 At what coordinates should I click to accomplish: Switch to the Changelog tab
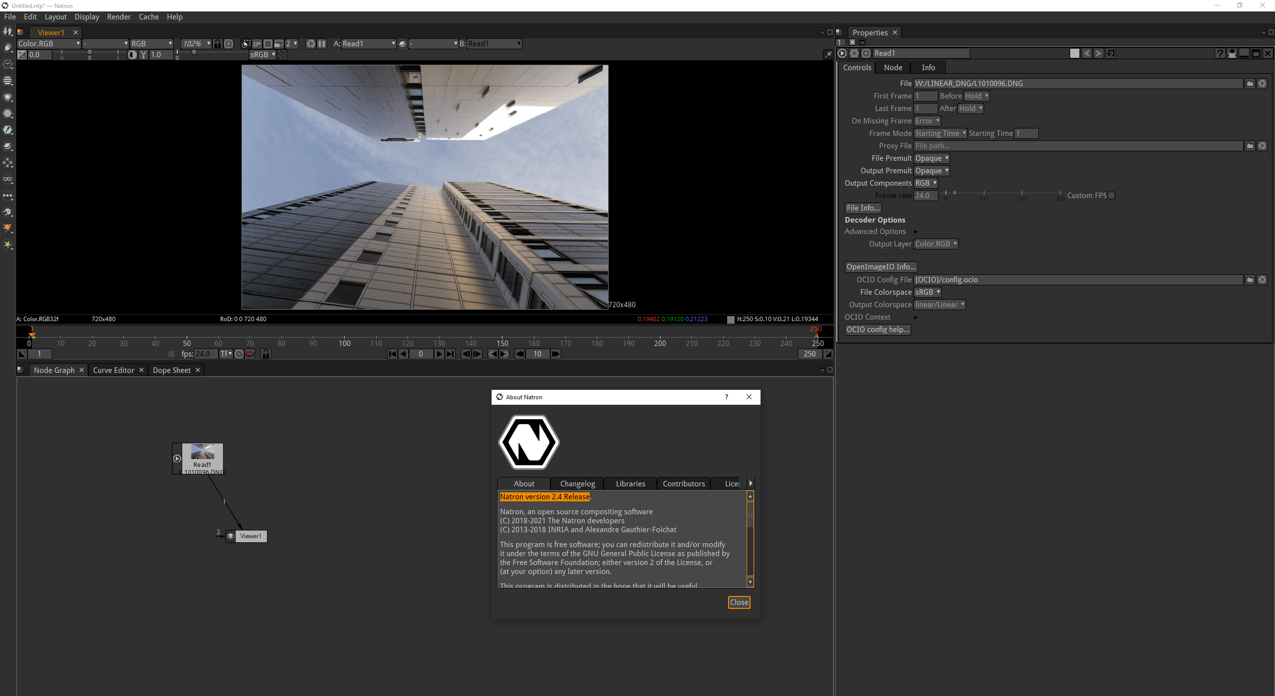pyautogui.click(x=577, y=483)
